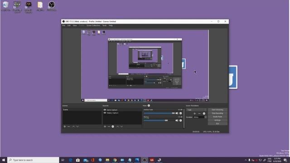The image size is (290, 163).
Task: Remove the scene transition with the minus button
Action: point(199,114)
